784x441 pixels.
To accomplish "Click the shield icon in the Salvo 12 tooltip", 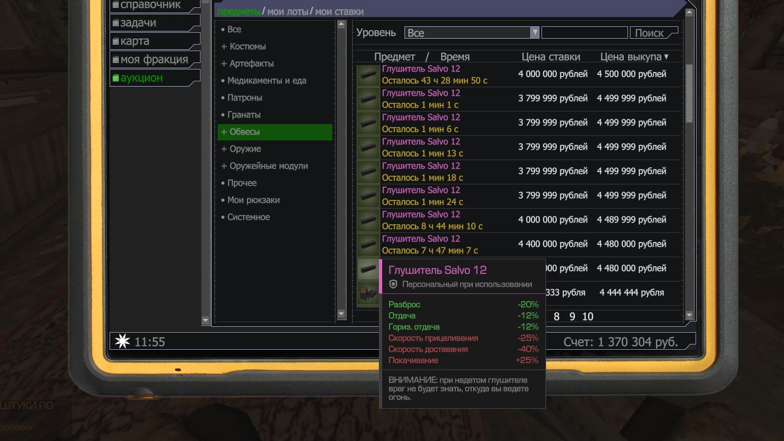I will [x=393, y=284].
